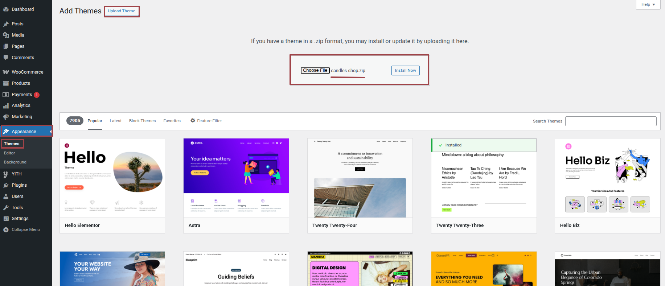The width and height of the screenshot is (665, 286).
Task: Click the Media icon in sidebar
Action: (x=6, y=35)
